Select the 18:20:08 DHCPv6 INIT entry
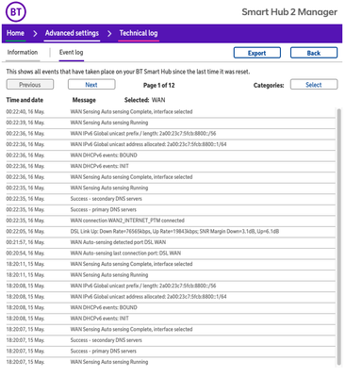Viewport: 346px width, 377px height. 171,319
